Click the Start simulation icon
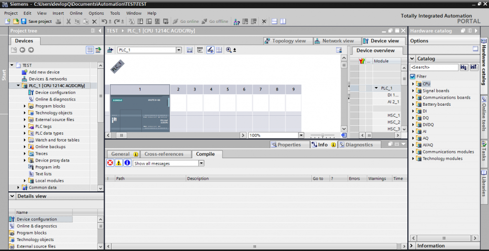Image resolution: width=489 pixels, height=251 pixels. pyautogui.click(x=158, y=21)
